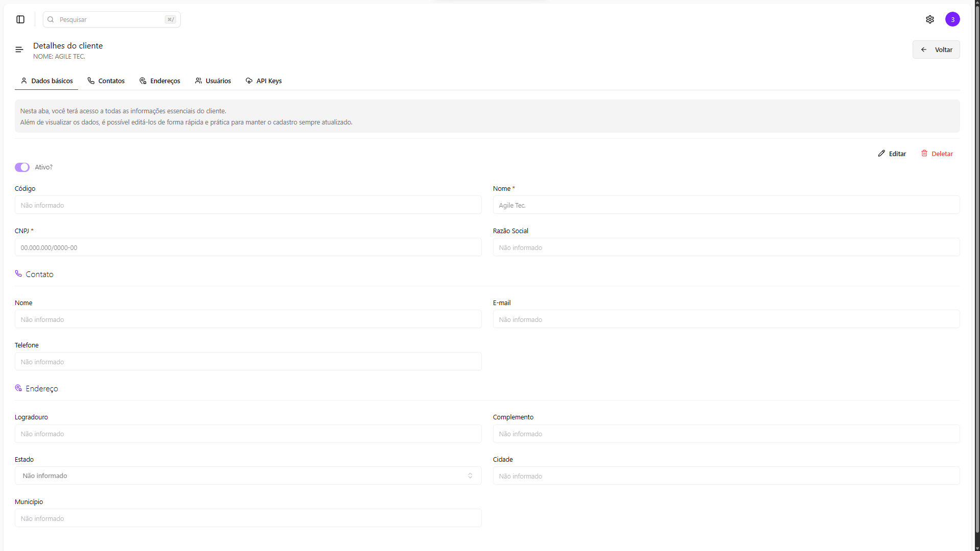Click the red trash Deletar icon
Viewport: 980px width, 551px height.
(x=924, y=154)
